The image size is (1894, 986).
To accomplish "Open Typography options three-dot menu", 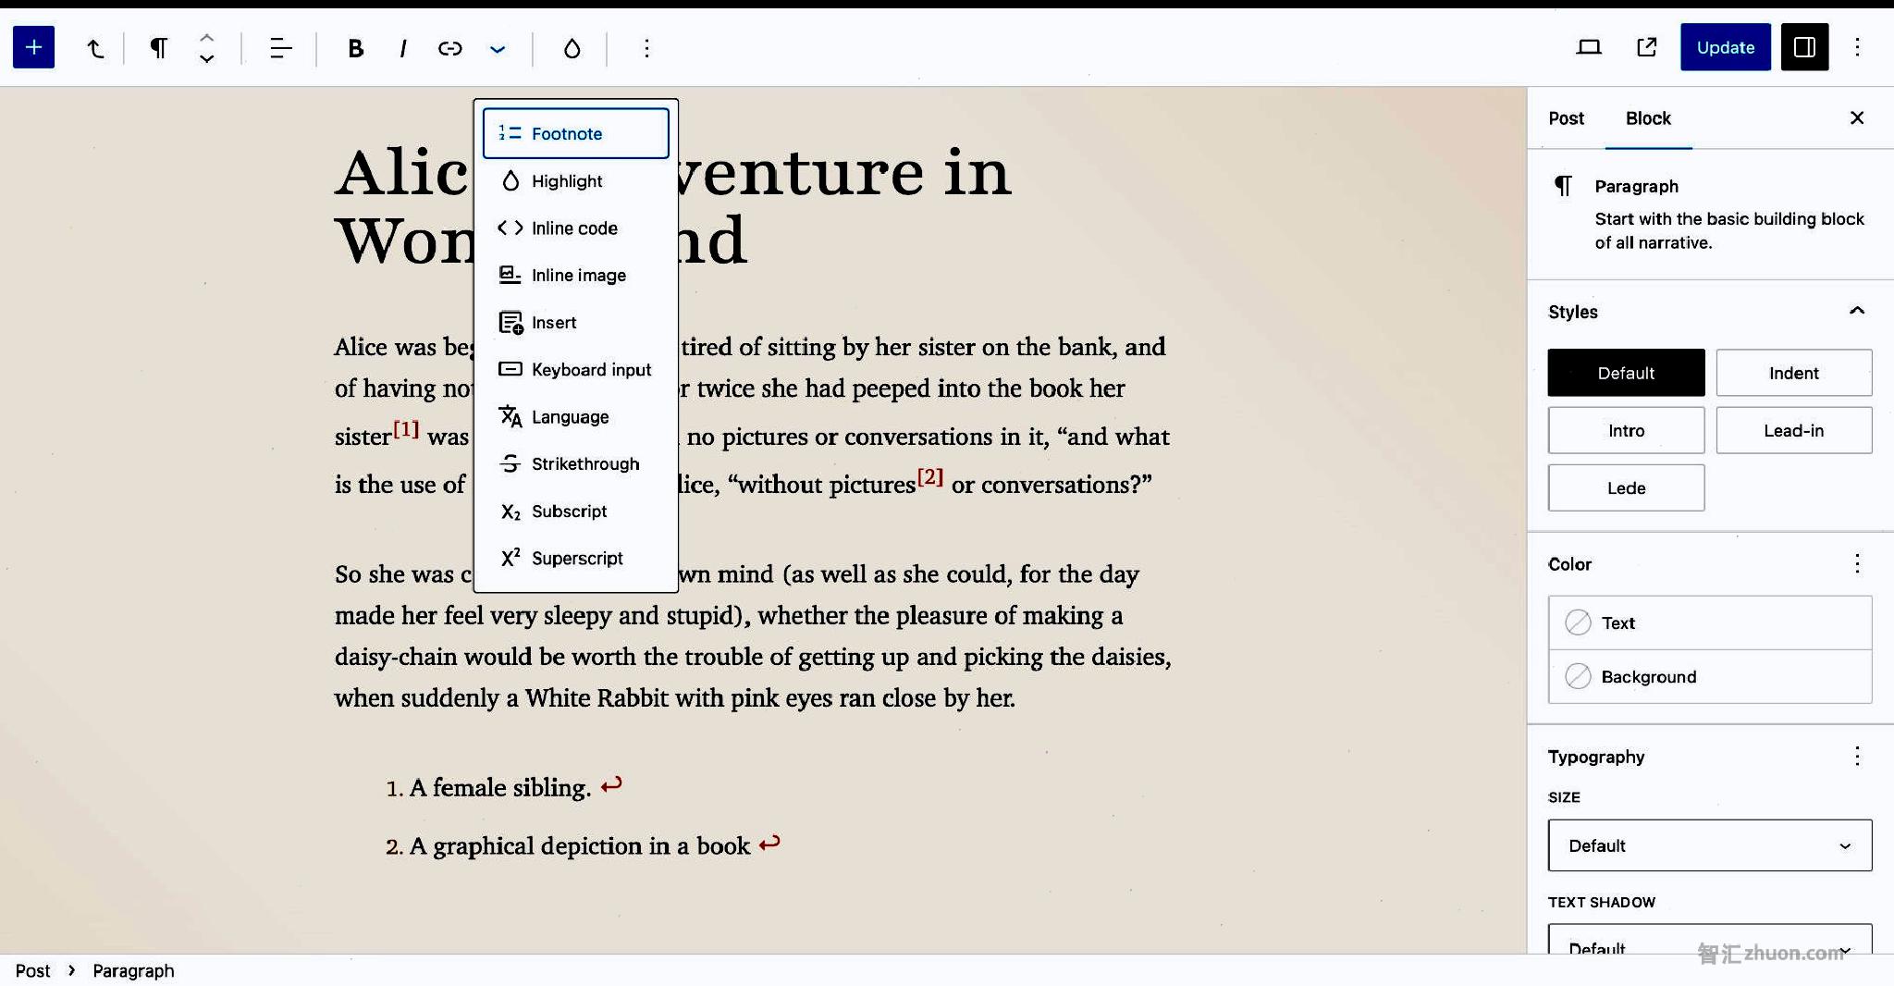I will 1857,757.
